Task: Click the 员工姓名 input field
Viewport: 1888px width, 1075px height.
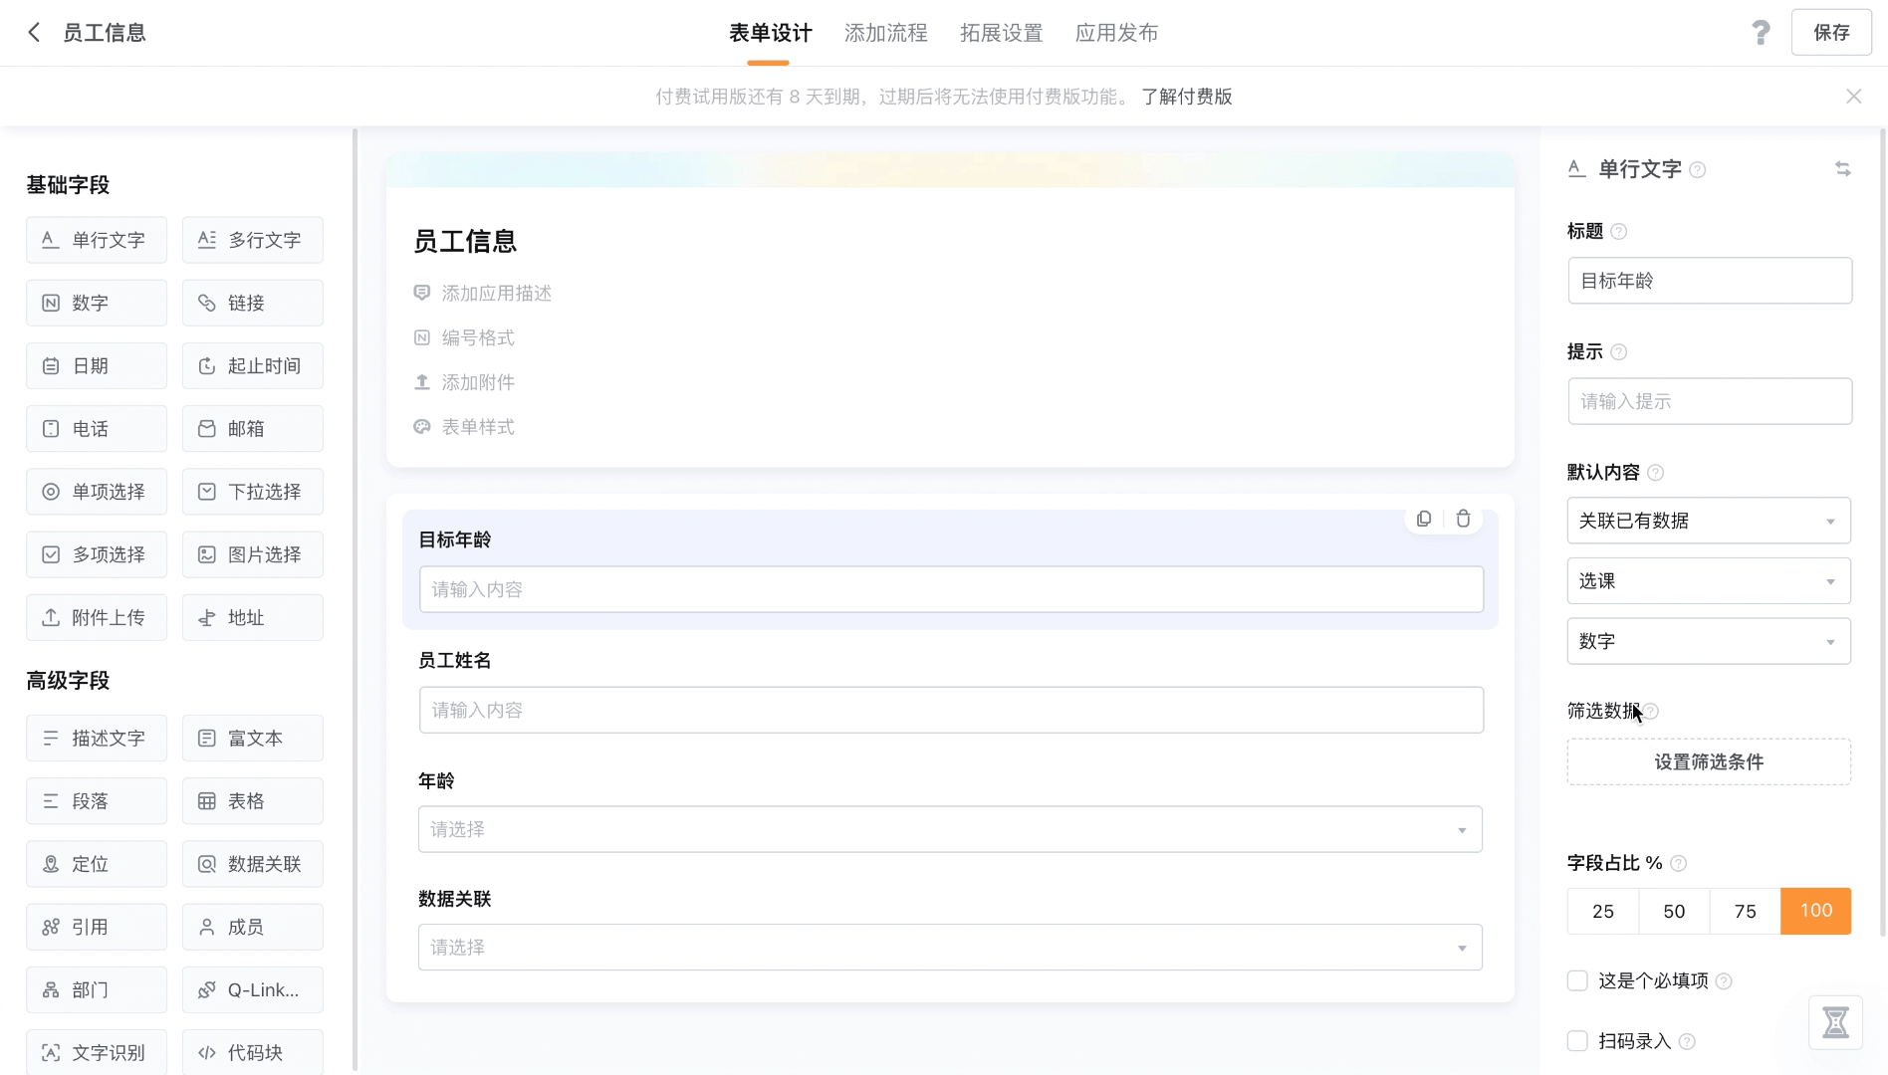Action: click(x=951, y=710)
